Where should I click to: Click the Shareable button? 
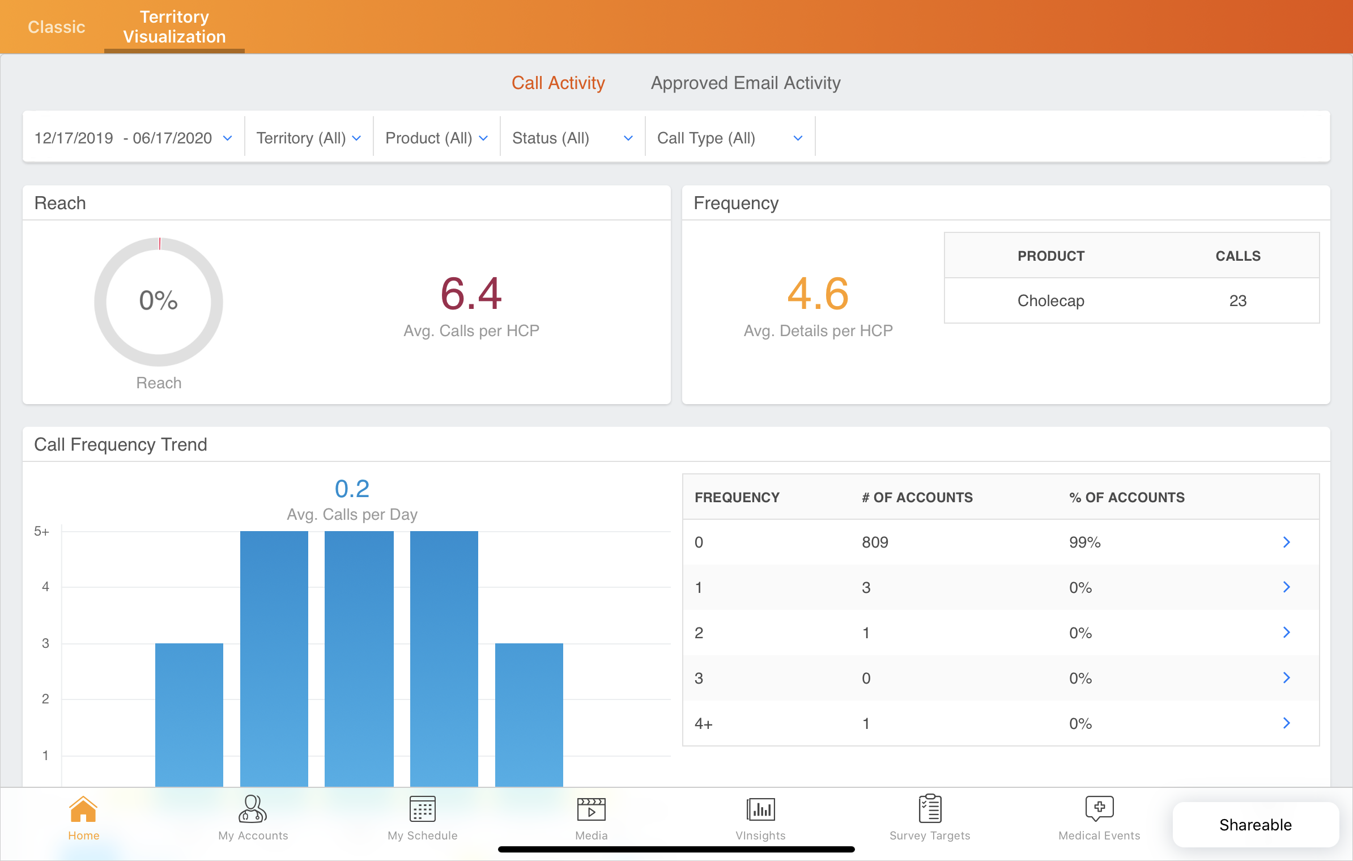[1255, 825]
